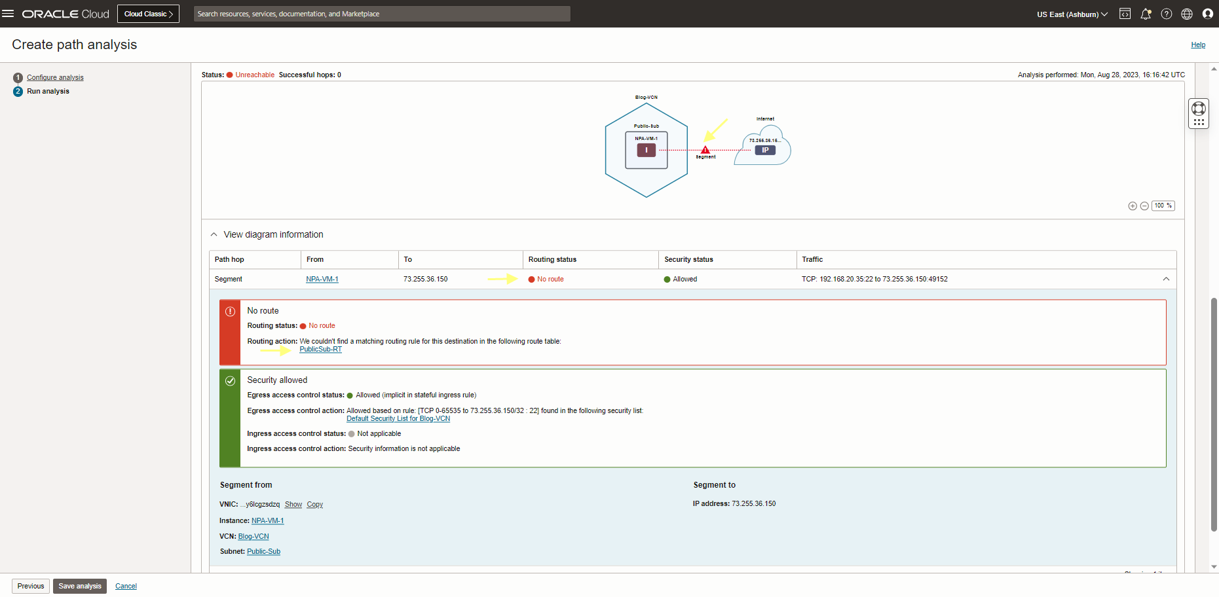Open the user profile icon

[1208, 14]
